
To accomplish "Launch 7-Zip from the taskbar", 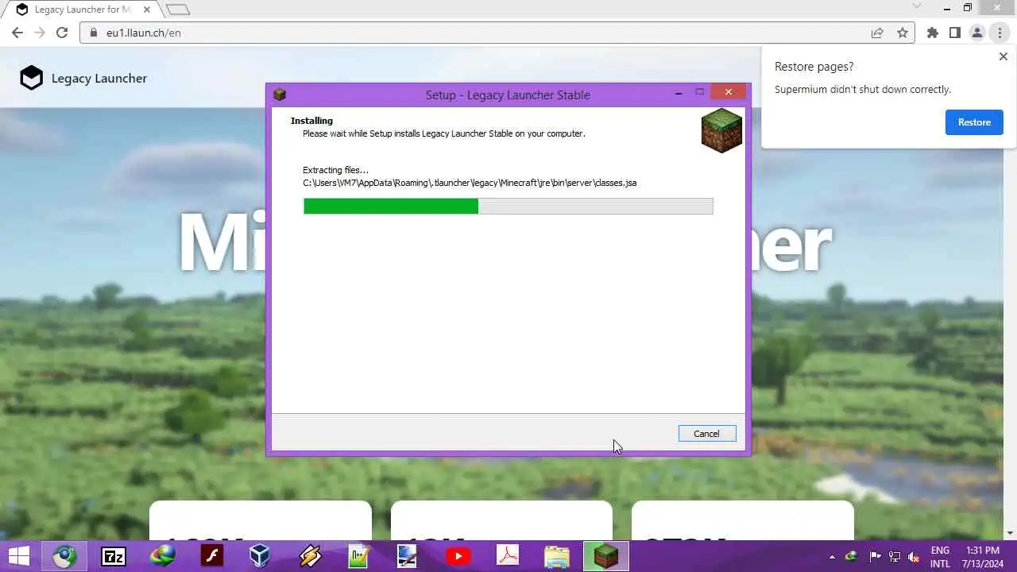I will 114,556.
